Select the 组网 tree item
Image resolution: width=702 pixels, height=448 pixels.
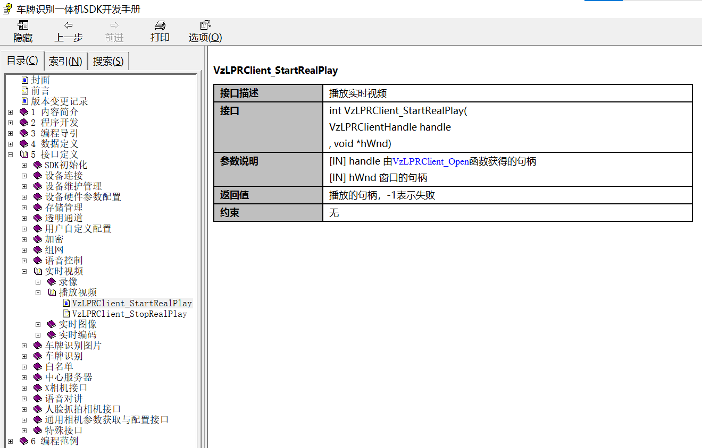coord(54,250)
